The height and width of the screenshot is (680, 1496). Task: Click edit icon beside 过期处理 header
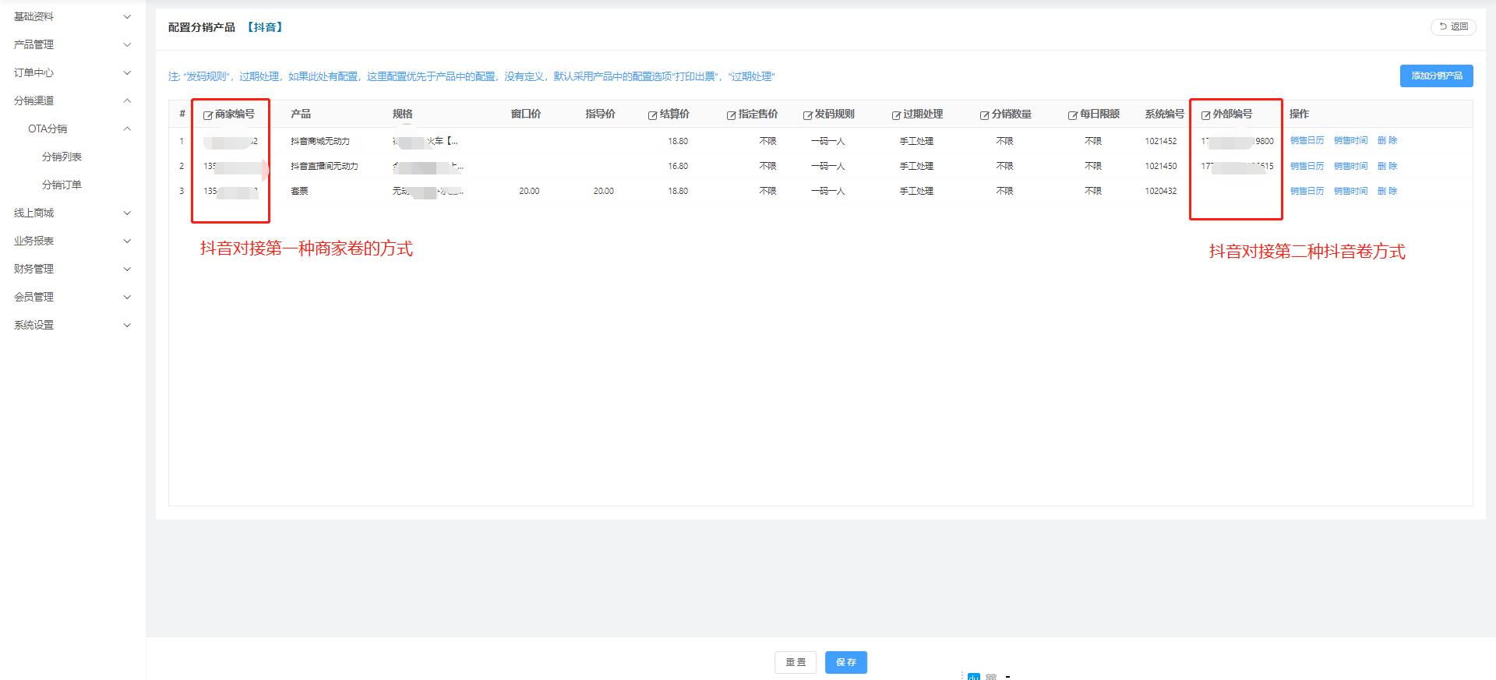[896, 115]
